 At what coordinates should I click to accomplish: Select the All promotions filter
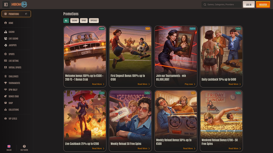66,21
